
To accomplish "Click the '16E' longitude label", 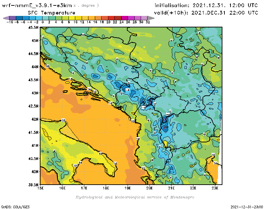I will [x=62, y=188].
